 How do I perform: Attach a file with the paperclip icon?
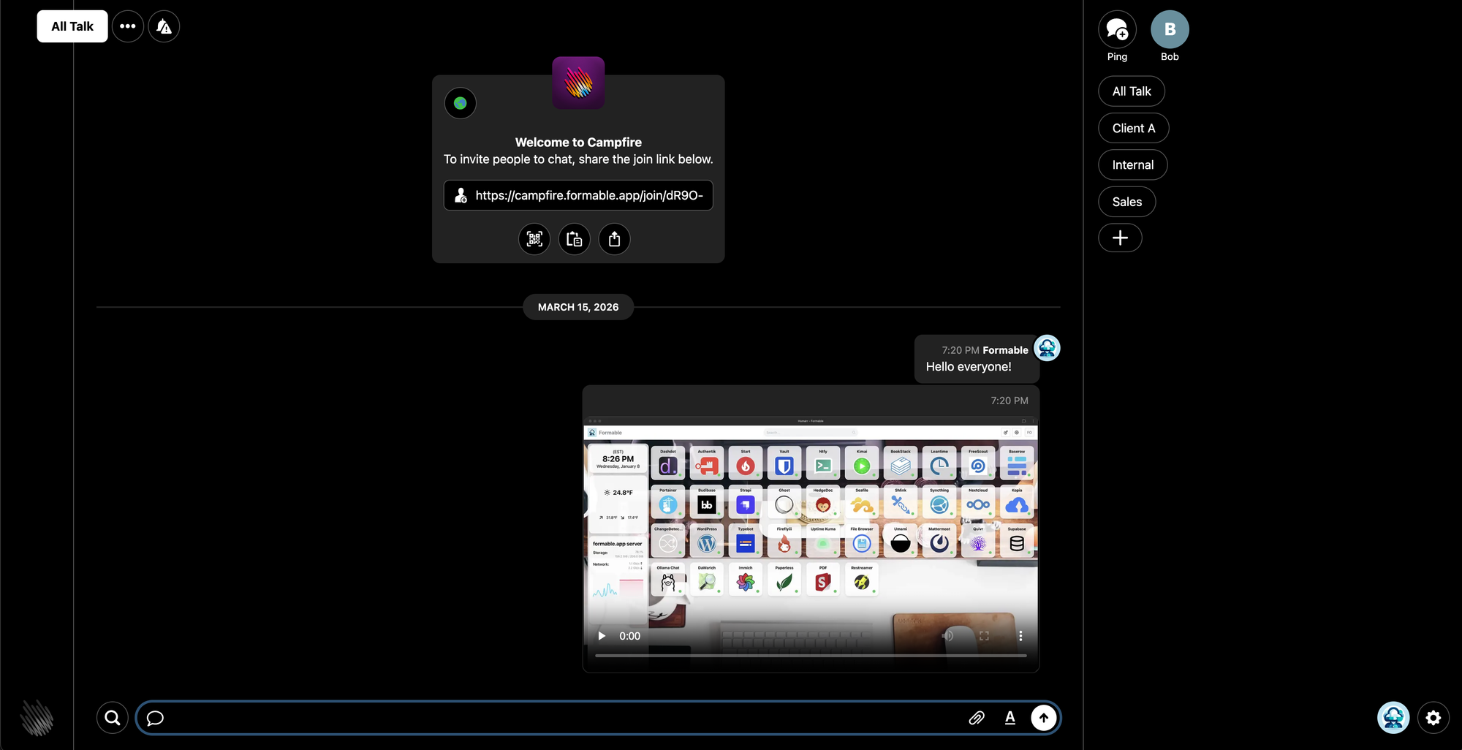977,718
